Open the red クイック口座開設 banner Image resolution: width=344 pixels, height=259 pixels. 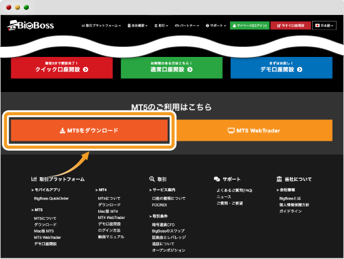(62, 68)
